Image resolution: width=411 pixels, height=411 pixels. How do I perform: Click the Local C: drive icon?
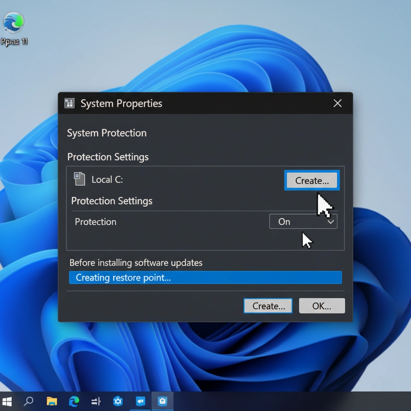[x=79, y=179]
